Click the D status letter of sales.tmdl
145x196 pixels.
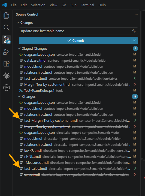(135, 174)
